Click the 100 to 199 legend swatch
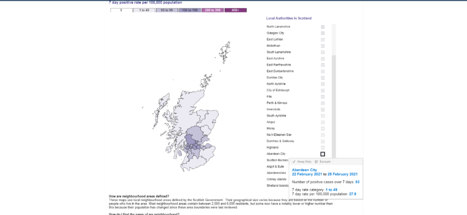This screenshot has width=467, height=215. tap(190, 10)
